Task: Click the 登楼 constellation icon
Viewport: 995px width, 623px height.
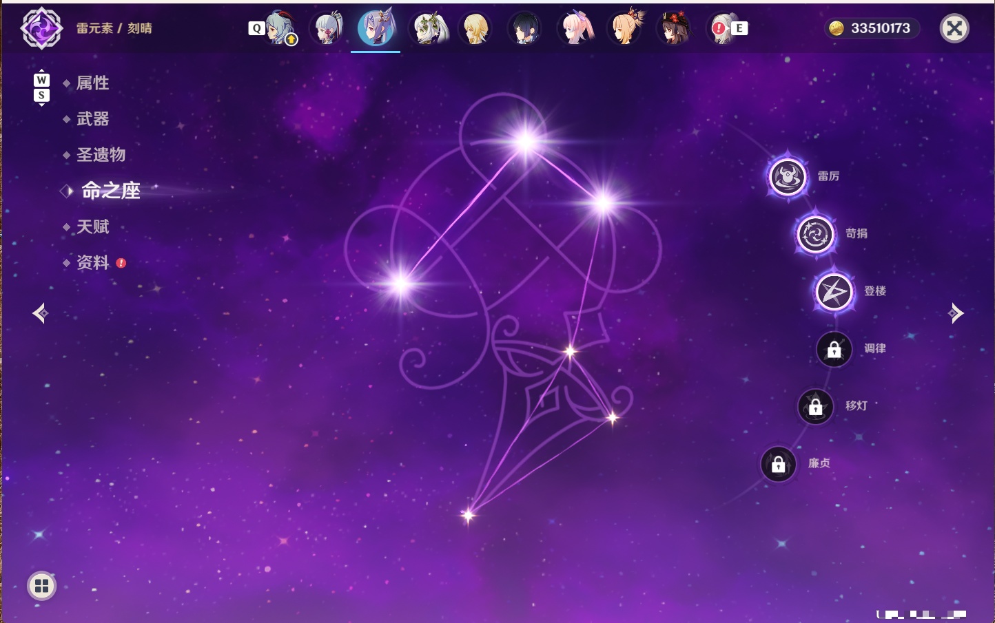Action: tap(834, 292)
